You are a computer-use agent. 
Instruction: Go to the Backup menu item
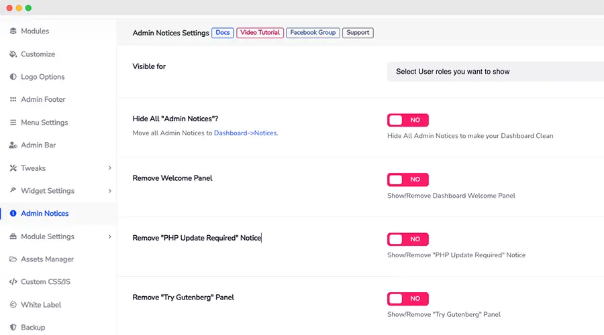[x=33, y=328]
